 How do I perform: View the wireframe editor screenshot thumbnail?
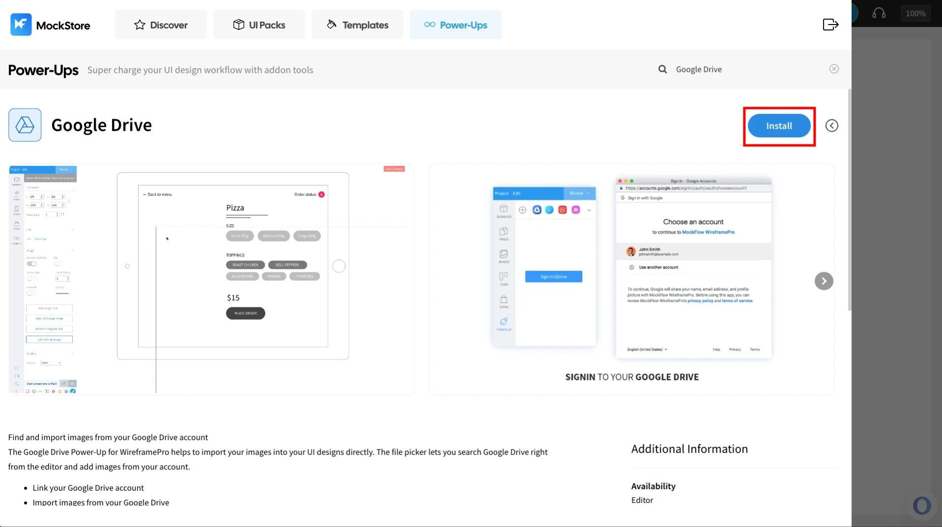(x=211, y=278)
